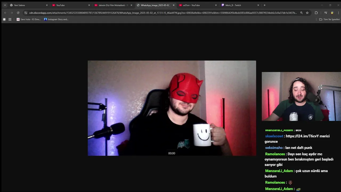Switch to the Yeni Sekme tab

[x=29, y=5]
